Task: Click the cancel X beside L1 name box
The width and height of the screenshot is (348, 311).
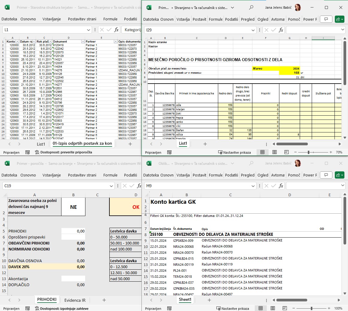Action: pyautogui.click(x=102, y=30)
